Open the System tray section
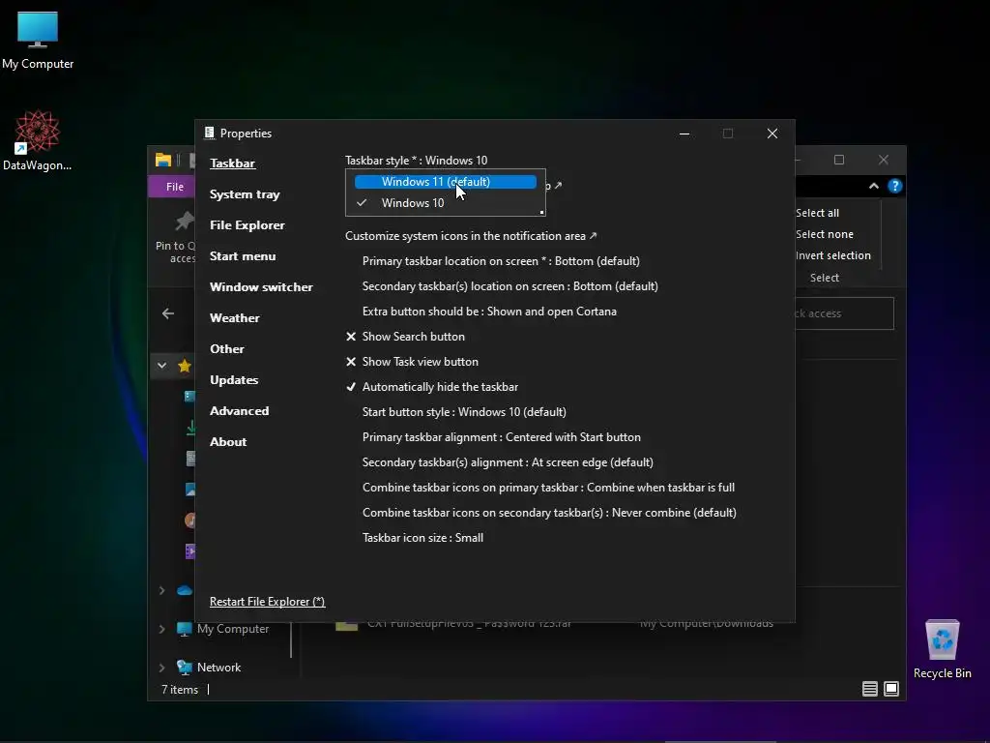990x743 pixels. 245,193
